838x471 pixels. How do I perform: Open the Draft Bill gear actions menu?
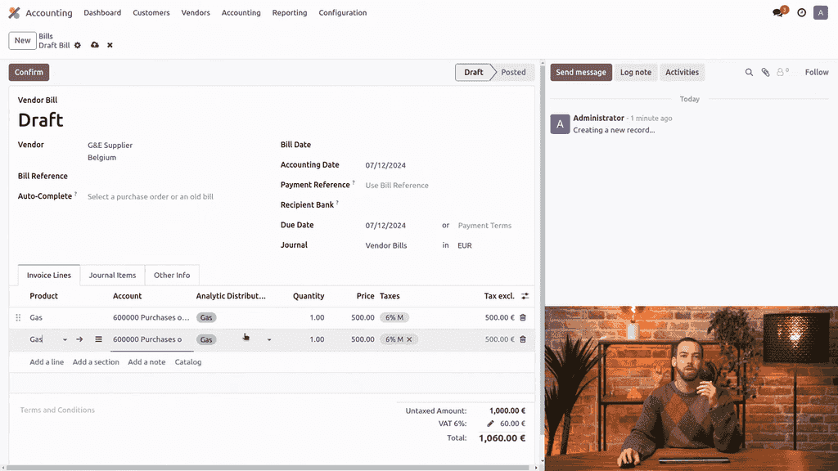pyautogui.click(x=78, y=45)
